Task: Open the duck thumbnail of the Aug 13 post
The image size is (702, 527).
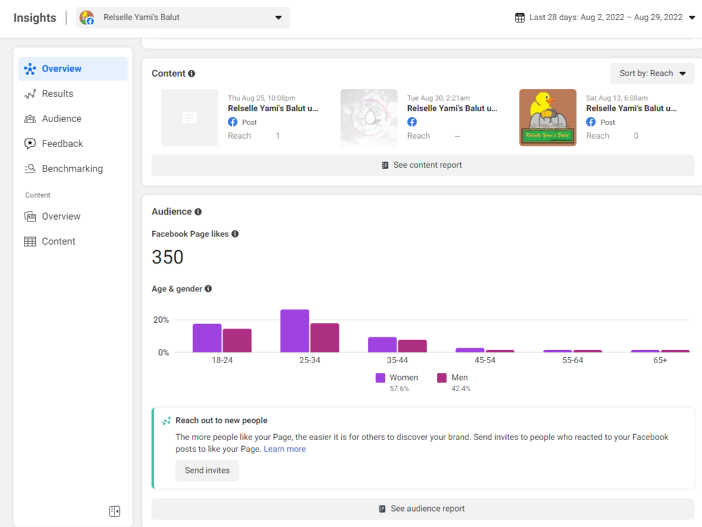Action: click(x=548, y=117)
